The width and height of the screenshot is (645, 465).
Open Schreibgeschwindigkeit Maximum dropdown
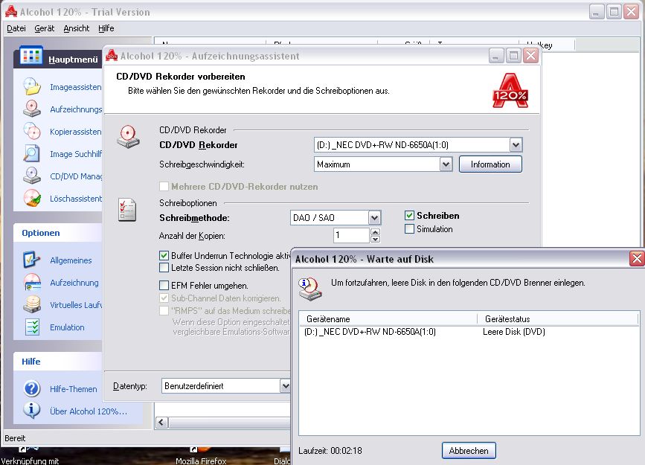tap(446, 164)
